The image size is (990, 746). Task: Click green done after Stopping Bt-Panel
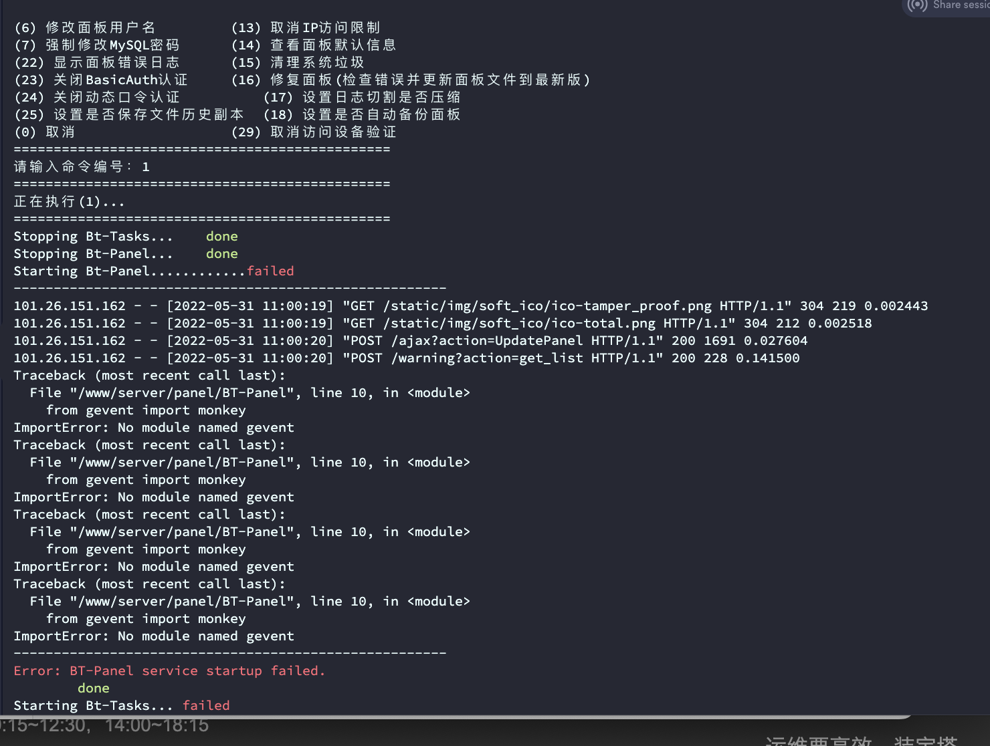tap(222, 253)
